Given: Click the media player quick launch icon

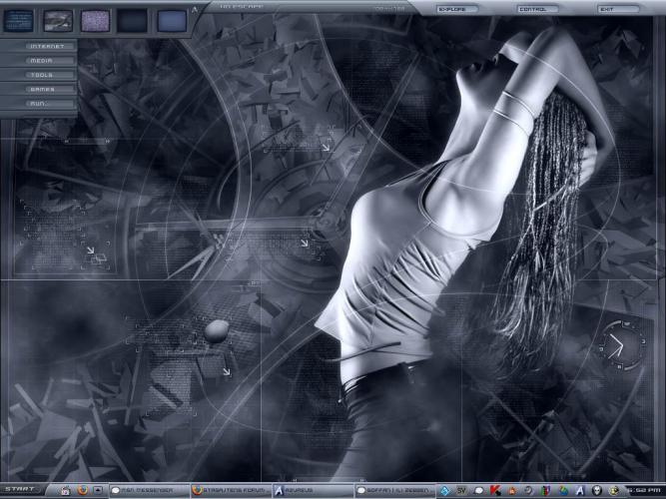Looking at the screenshot, I should tap(98, 490).
